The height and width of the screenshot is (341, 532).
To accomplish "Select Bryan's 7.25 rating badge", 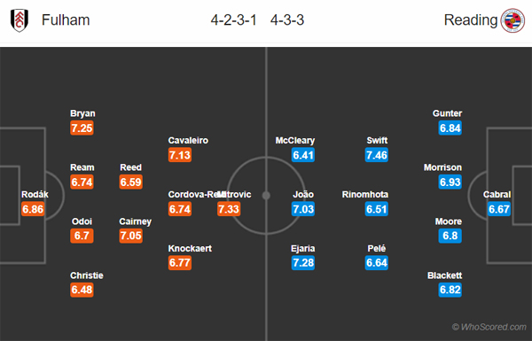I will pyautogui.click(x=82, y=128).
